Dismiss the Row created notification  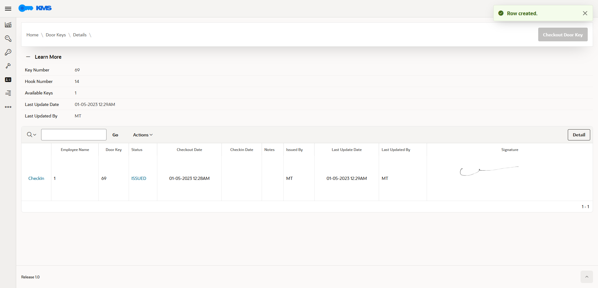[x=585, y=13]
